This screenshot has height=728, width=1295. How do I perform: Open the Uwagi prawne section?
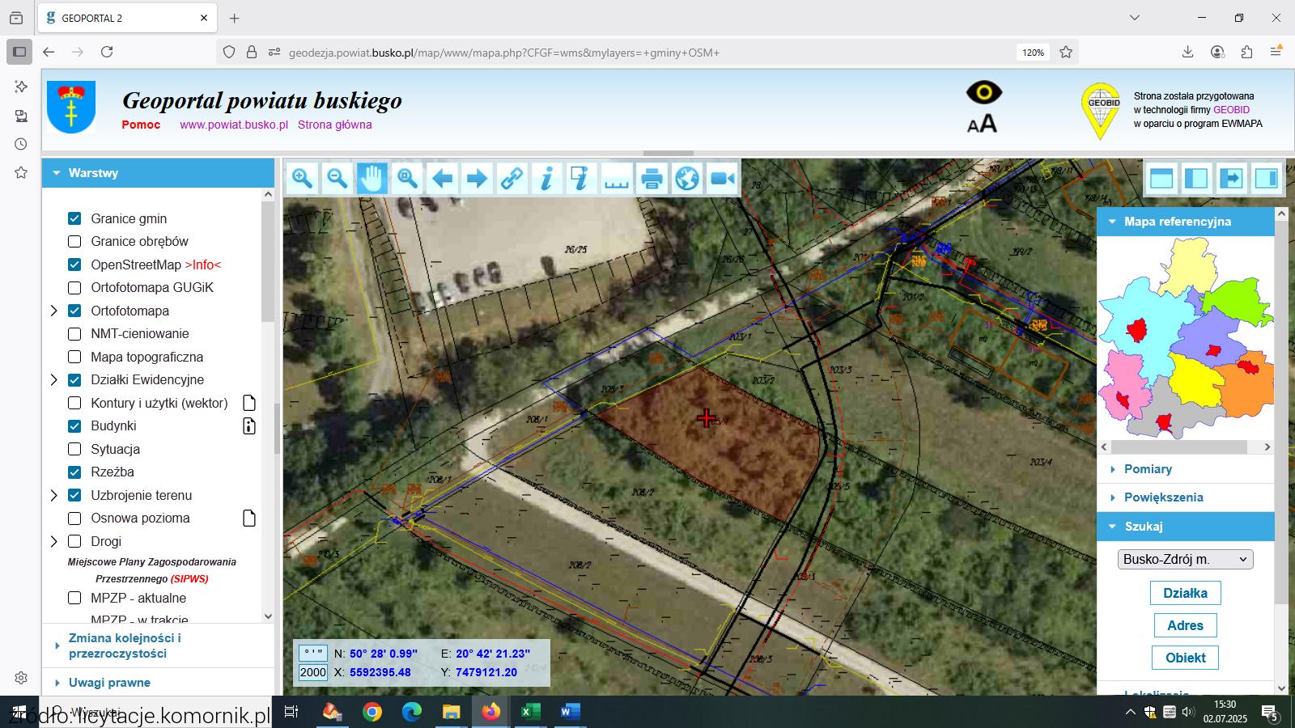pyautogui.click(x=109, y=683)
